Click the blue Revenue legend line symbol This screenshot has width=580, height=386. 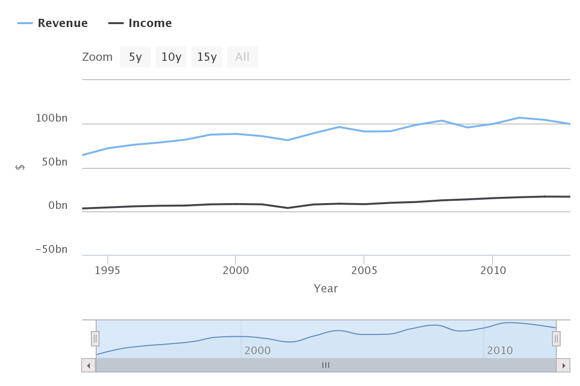25,23
